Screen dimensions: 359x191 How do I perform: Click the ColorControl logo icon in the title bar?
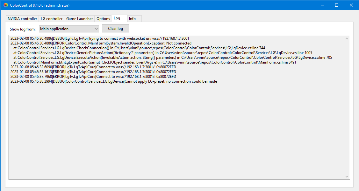point(5,5)
